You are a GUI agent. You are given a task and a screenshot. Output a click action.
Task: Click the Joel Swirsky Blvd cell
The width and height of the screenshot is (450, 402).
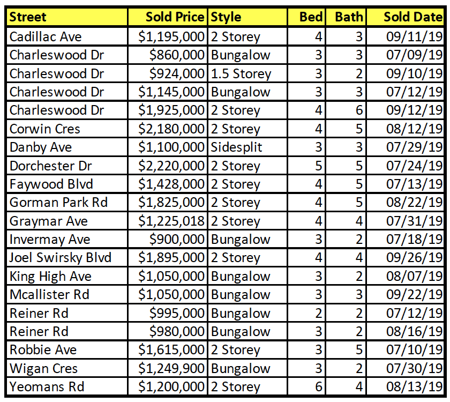(67, 258)
